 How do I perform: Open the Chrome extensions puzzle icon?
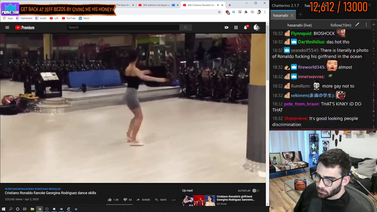(x=246, y=12)
